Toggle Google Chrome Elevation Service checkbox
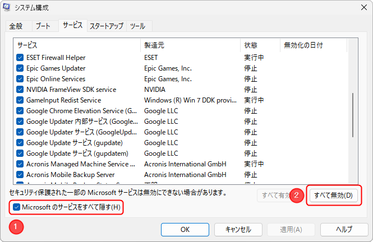Image resolution: width=373 pixels, height=242 pixels. click(20, 111)
